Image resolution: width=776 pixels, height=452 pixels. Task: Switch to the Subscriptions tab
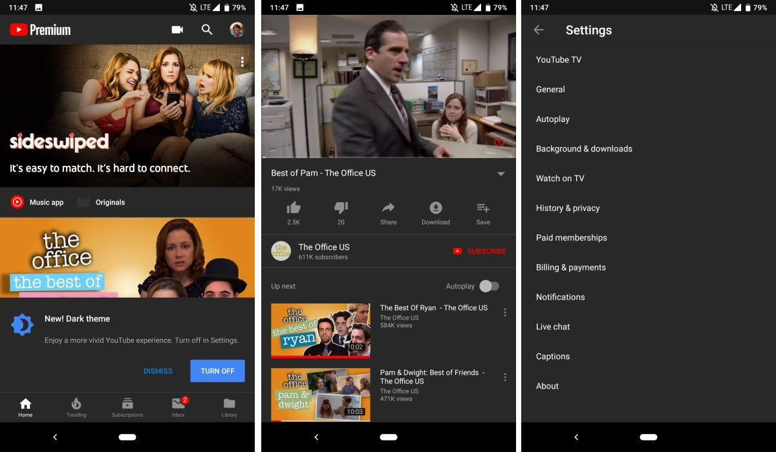[127, 407]
